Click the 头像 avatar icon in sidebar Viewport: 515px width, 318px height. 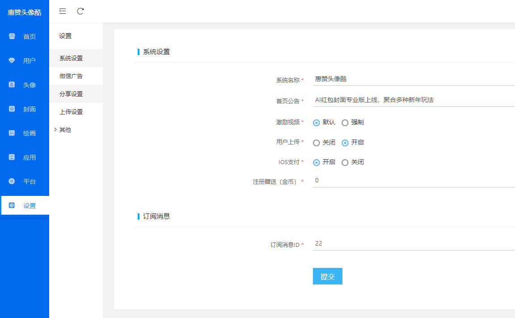click(x=12, y=85)
